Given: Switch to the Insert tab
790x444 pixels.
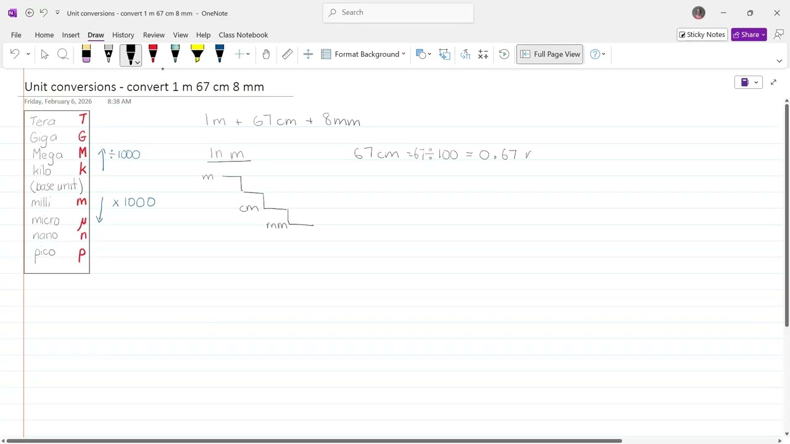Looking at the screenshot, I should point(71,35).
